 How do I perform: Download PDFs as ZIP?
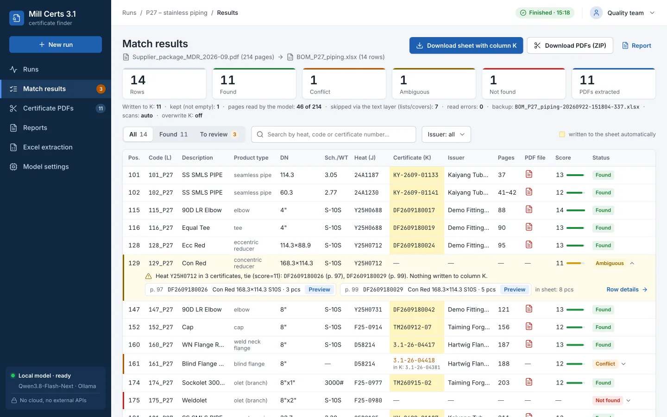(570, 45)
